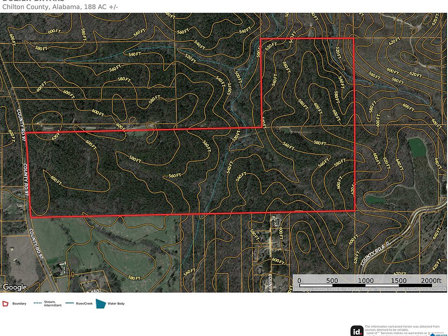Click the "0" scale bar label
Screen dimensions: 448x336
299,280
